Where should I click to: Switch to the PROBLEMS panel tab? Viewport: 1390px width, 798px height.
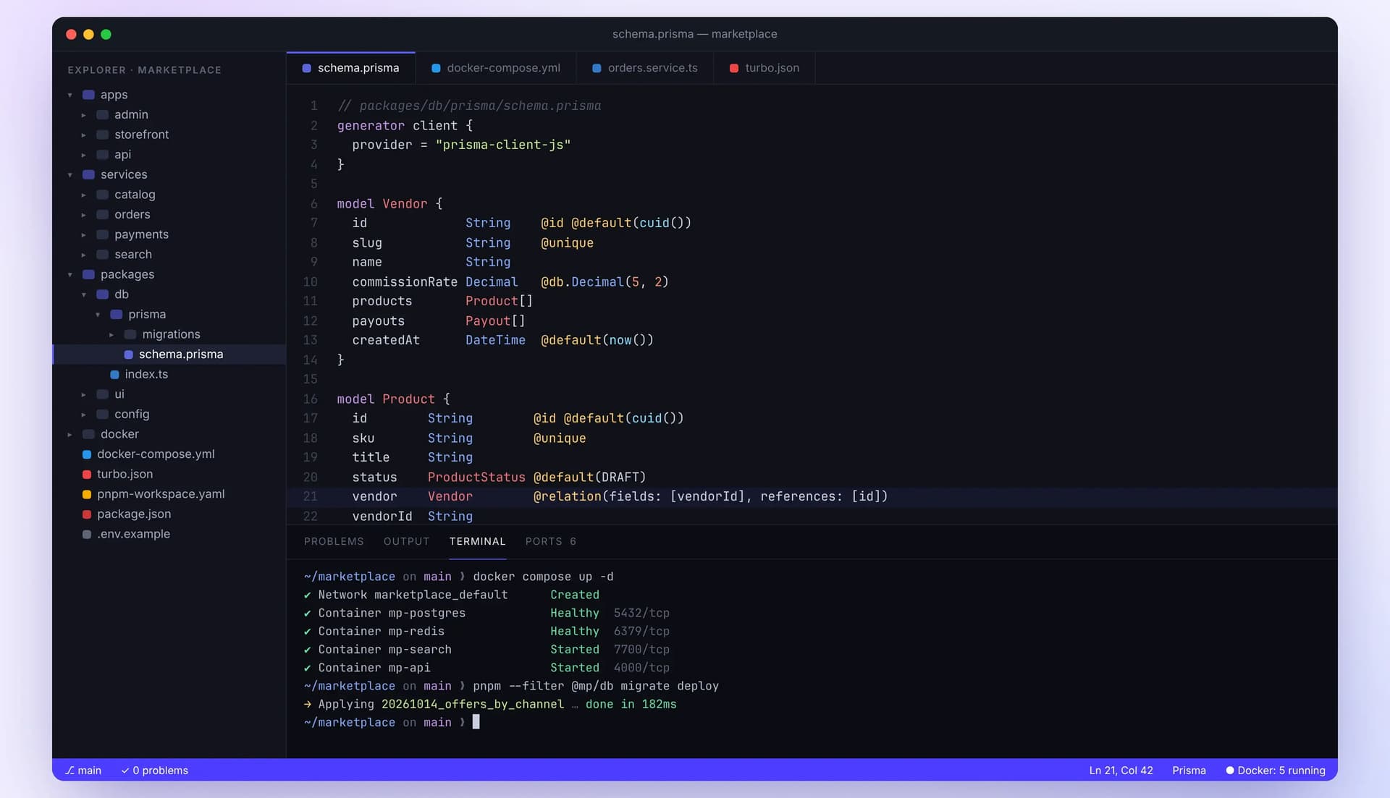tap(334, 541)
